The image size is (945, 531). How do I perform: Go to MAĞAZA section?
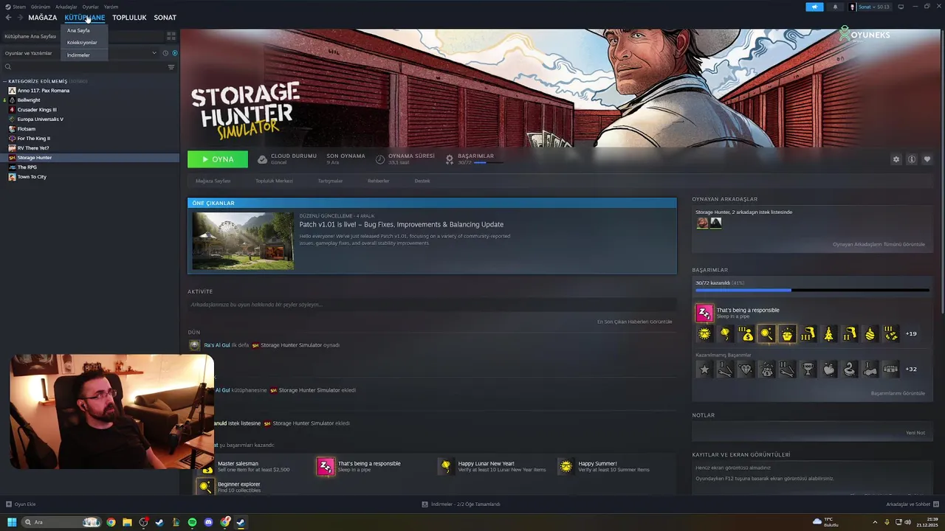click(x=43, y=18)
